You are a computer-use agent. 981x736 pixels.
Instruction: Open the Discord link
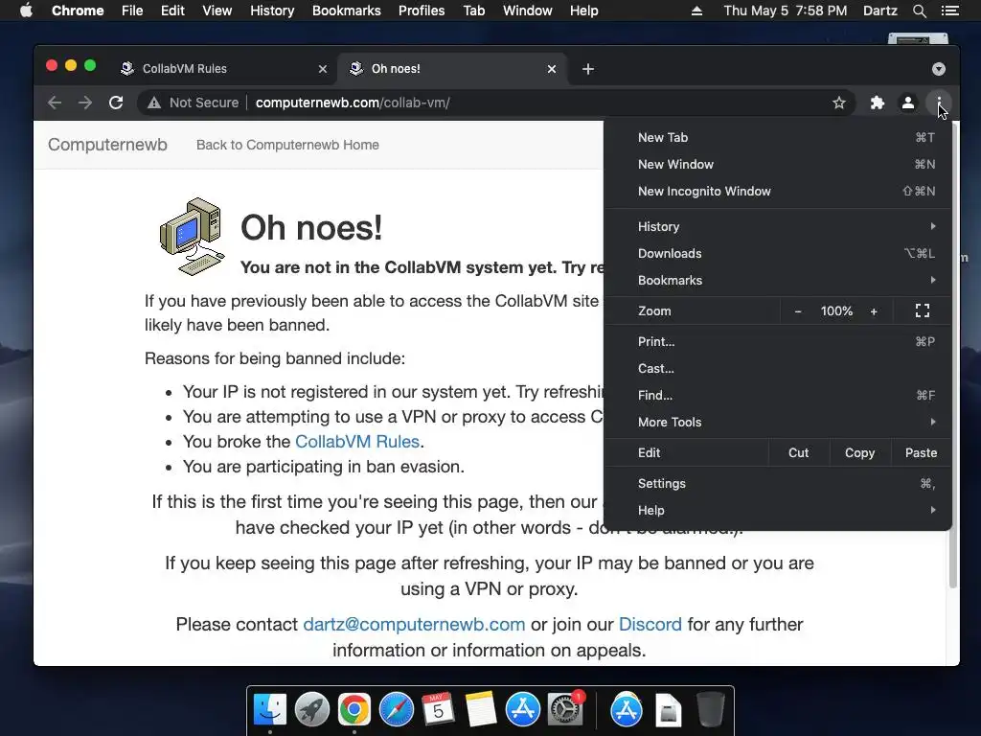point(650,625)
